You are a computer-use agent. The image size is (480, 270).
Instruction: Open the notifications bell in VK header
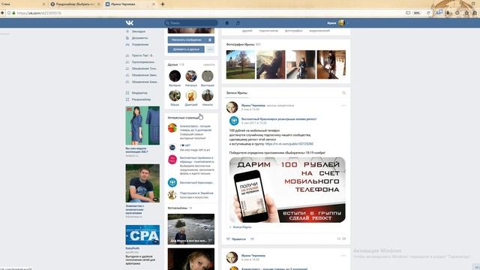(x=226, y=23)
